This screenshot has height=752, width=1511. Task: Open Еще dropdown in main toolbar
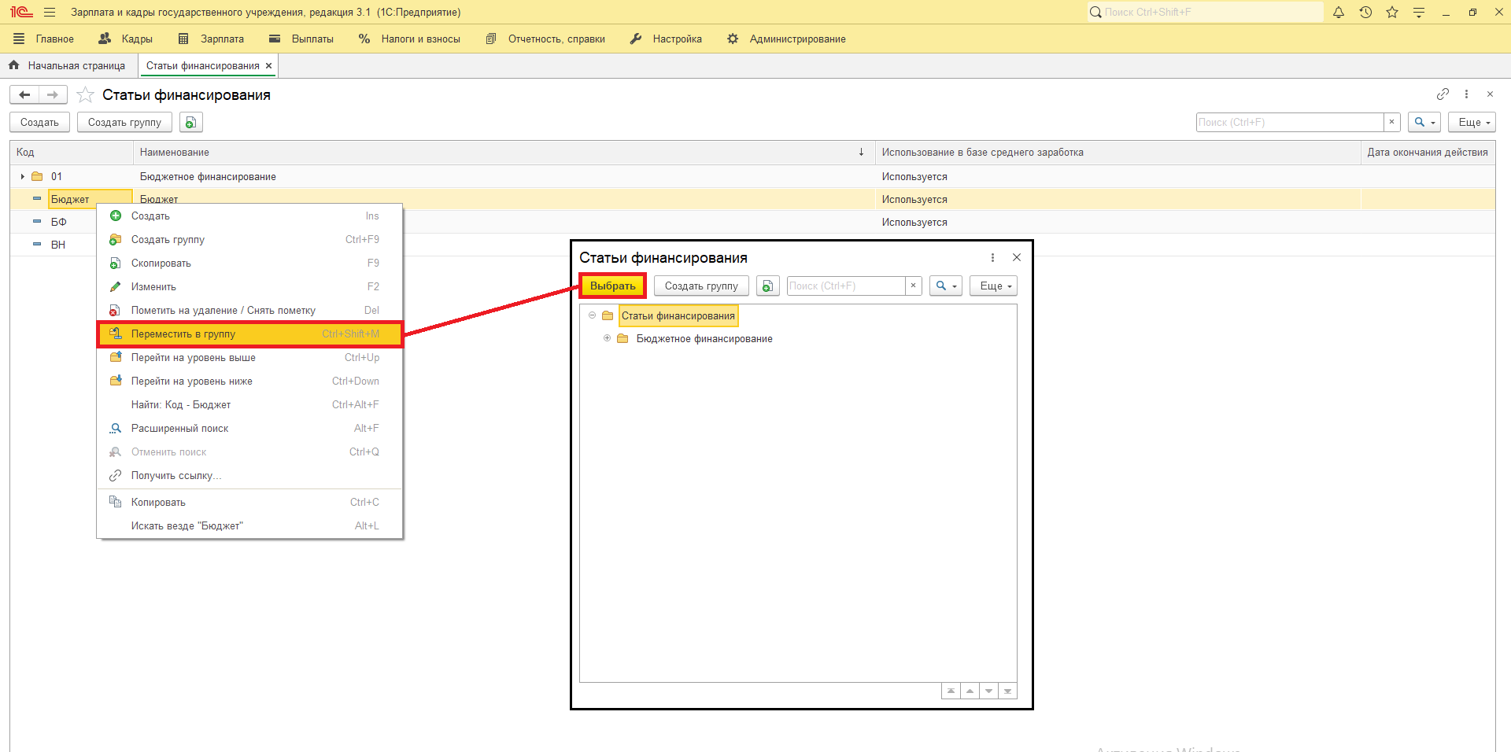(1472, 122)
